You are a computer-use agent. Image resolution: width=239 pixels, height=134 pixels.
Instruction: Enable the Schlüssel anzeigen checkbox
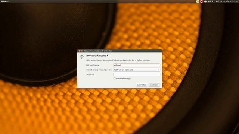[114, 79]
